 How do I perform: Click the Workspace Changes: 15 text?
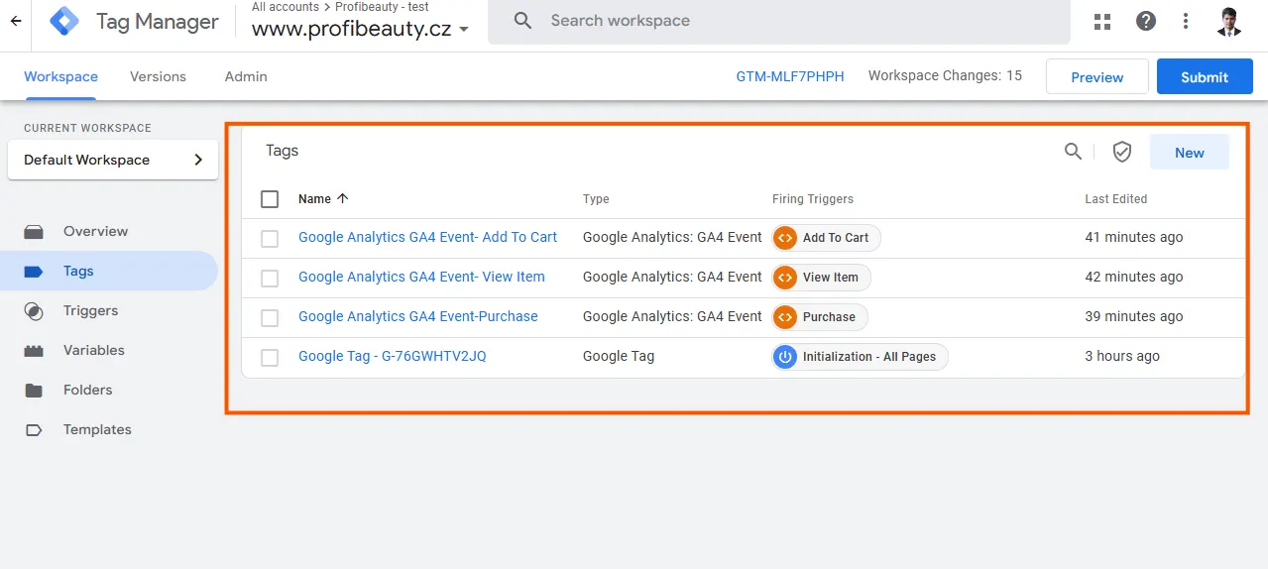tap(945, 75)
